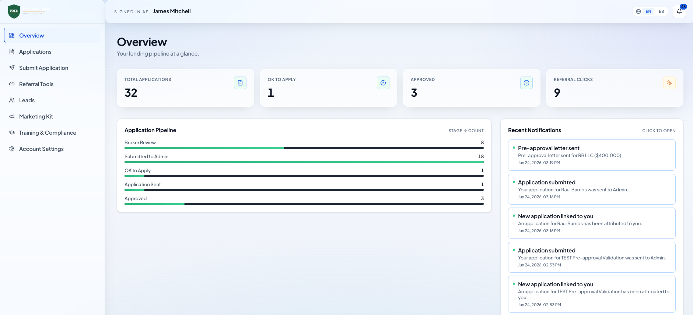The width and height of the screenshot is (693, 315).
Task: Click the Approved card checkmark icon
Action: click(526, 83)
